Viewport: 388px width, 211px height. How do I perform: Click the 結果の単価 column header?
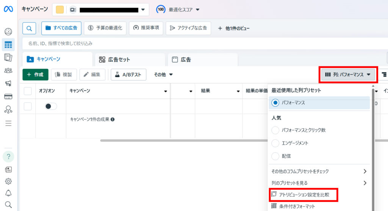pos(257,91)
